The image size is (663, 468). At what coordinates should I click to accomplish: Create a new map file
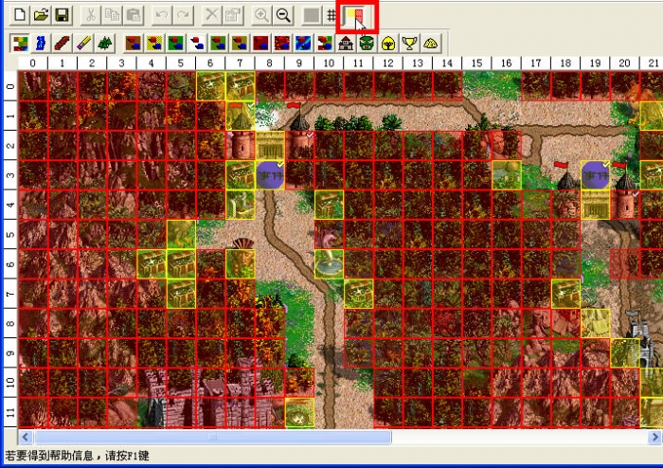click(20, 15)
